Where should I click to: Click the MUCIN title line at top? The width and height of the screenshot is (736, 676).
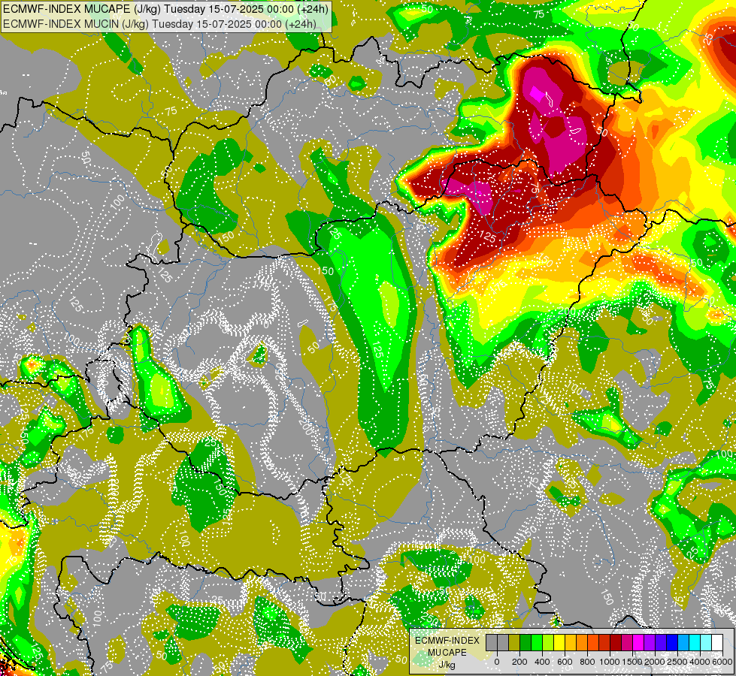click(159, 24)
